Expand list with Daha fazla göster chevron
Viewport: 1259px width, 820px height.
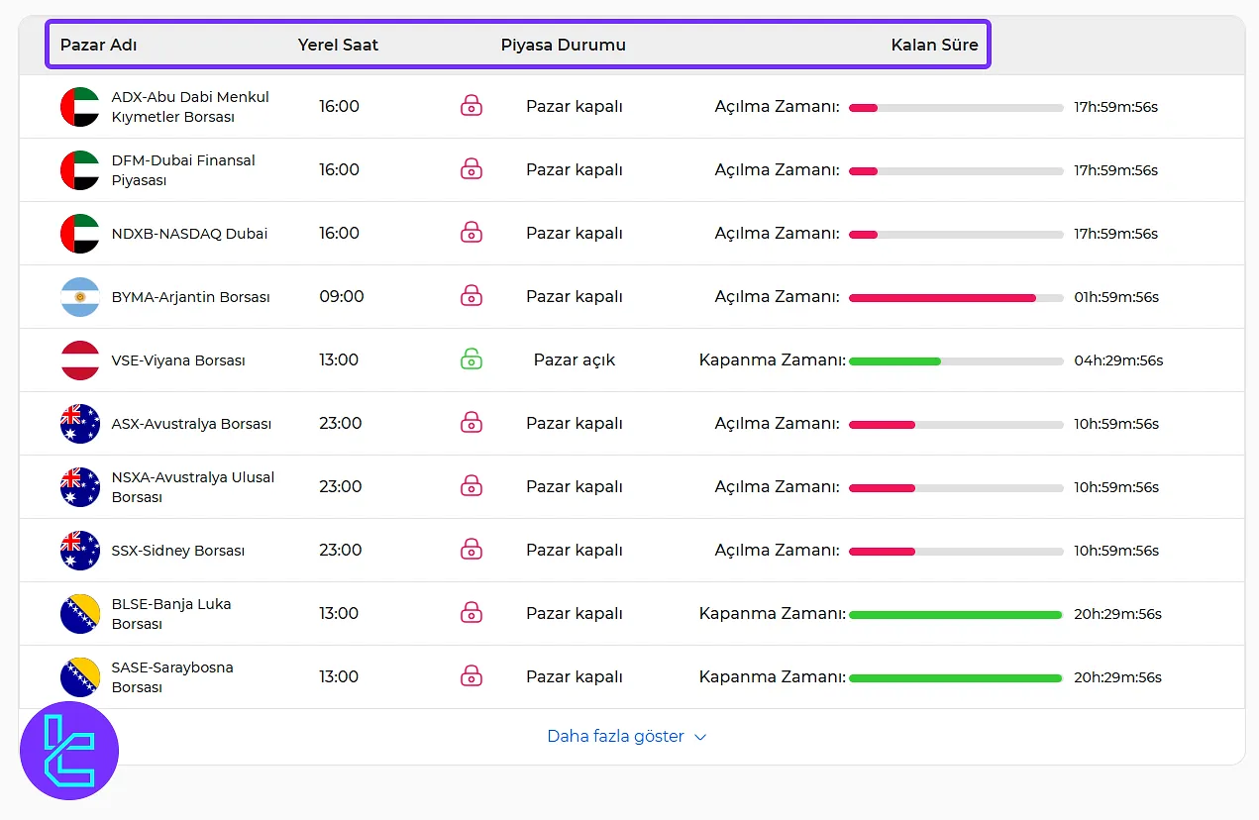click(700, 738)
